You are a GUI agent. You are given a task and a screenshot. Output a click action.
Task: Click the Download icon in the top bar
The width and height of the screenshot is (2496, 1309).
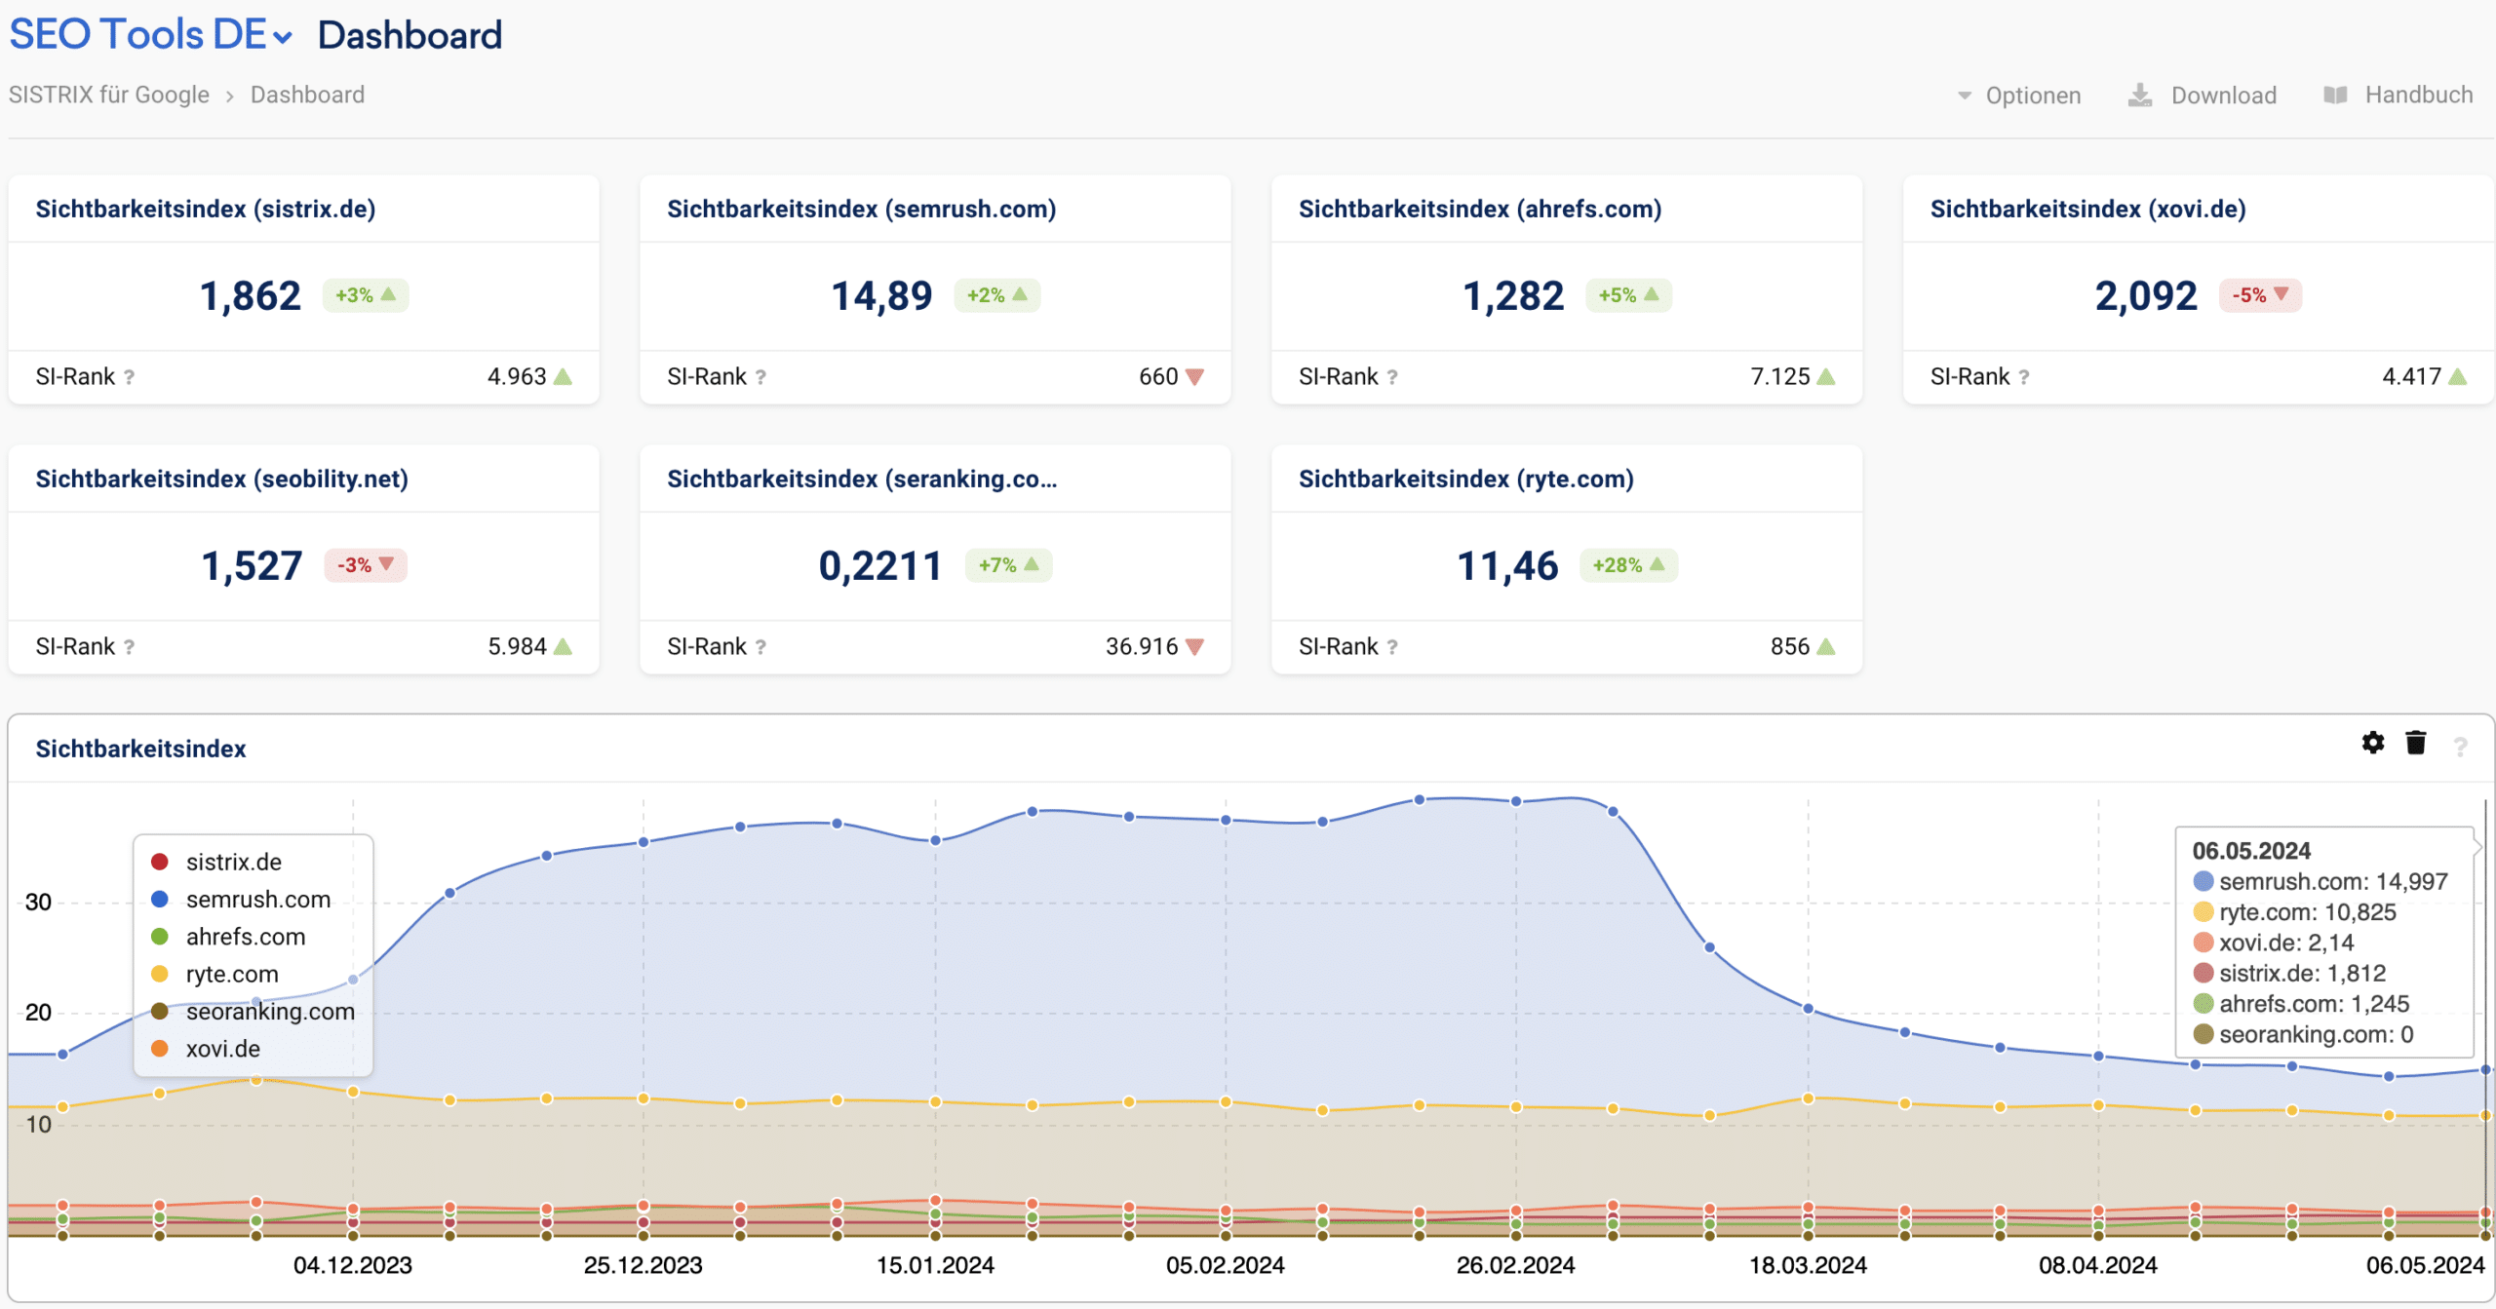[2140, 95]
